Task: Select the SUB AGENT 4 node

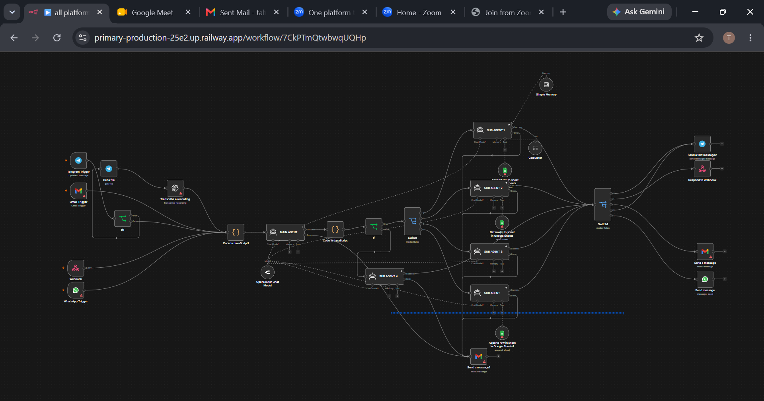Action: tap(385, 276)
